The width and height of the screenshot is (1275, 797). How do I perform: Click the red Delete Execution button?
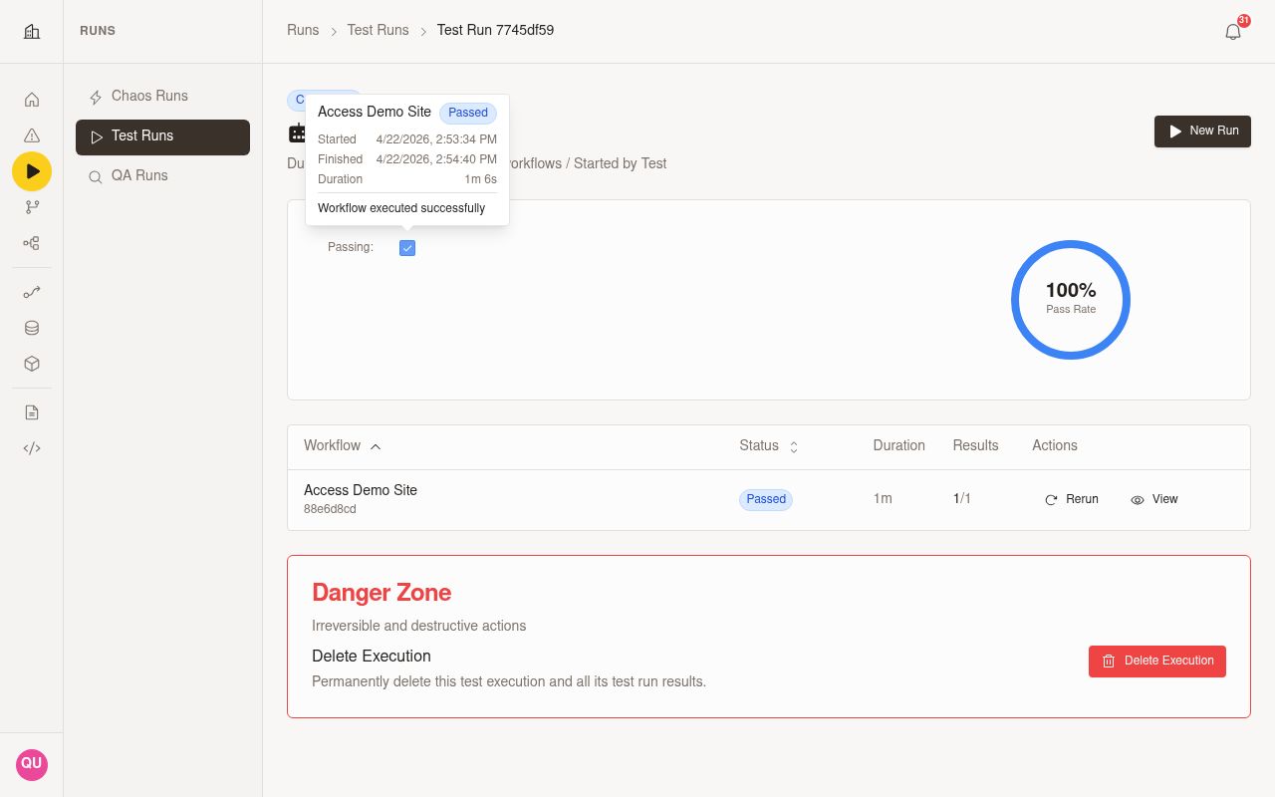1157,661
